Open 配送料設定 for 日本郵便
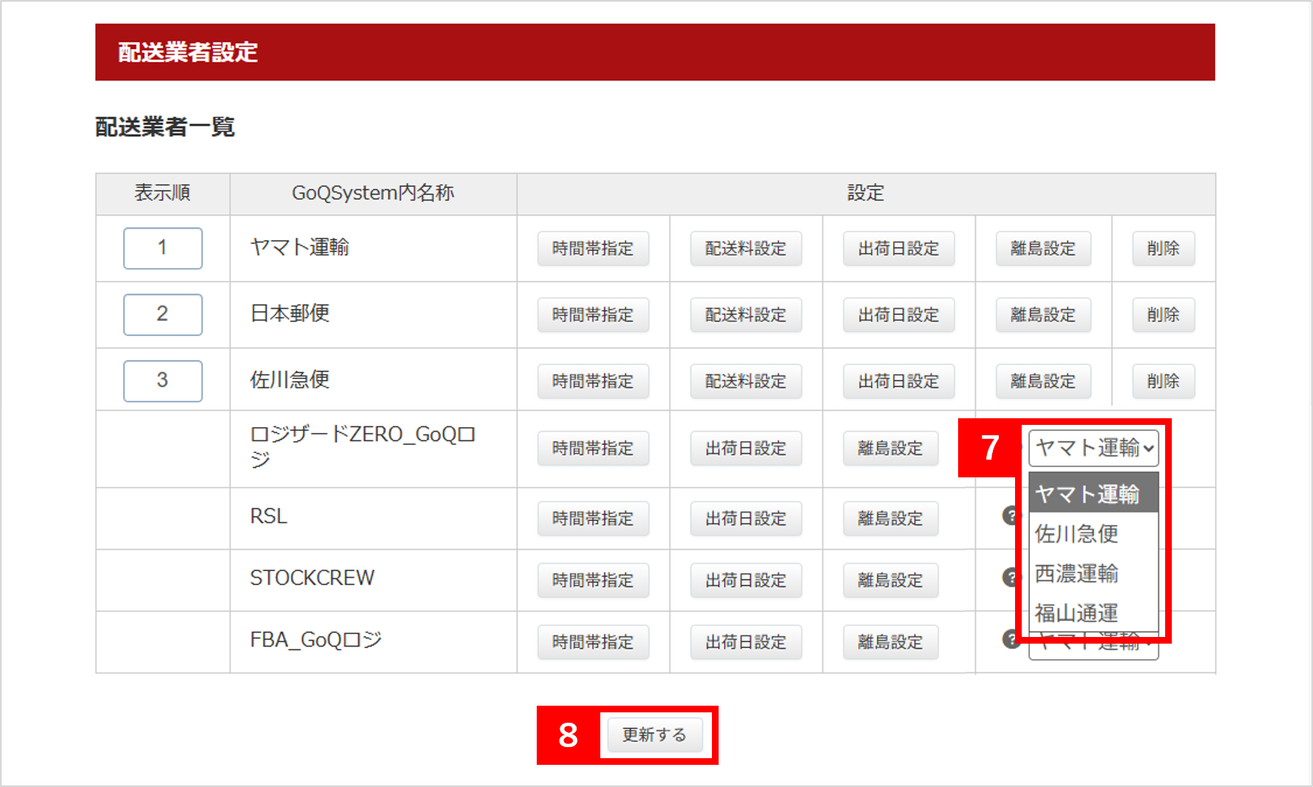Image resolution: width=1313 pixels, height=787 pixels. pos(745,315)
